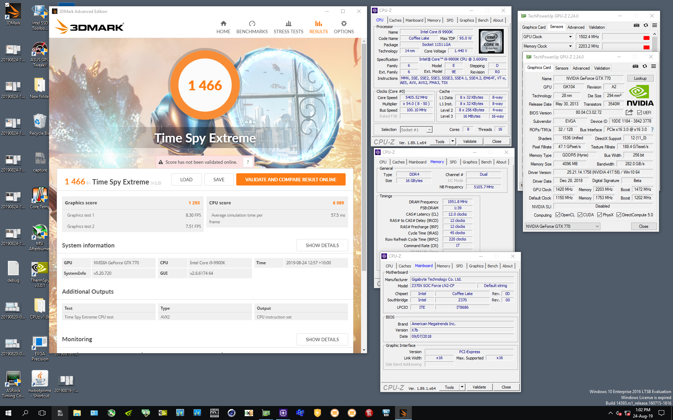Expand the Memory Clock sensor dropdown
673x420 pixels.
(x=570, y=46)
